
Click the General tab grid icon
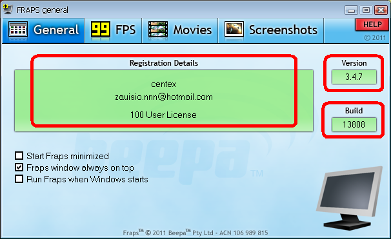pyautogui.click(x=18, y=30)
